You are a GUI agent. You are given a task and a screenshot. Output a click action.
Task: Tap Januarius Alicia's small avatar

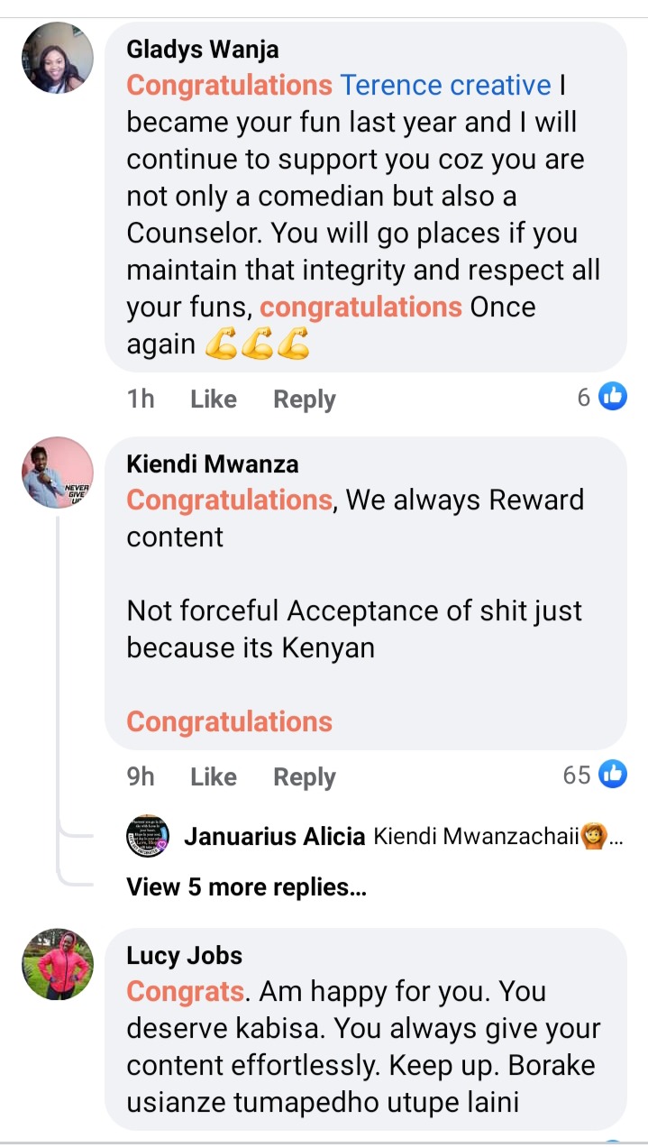click(148, 837)
